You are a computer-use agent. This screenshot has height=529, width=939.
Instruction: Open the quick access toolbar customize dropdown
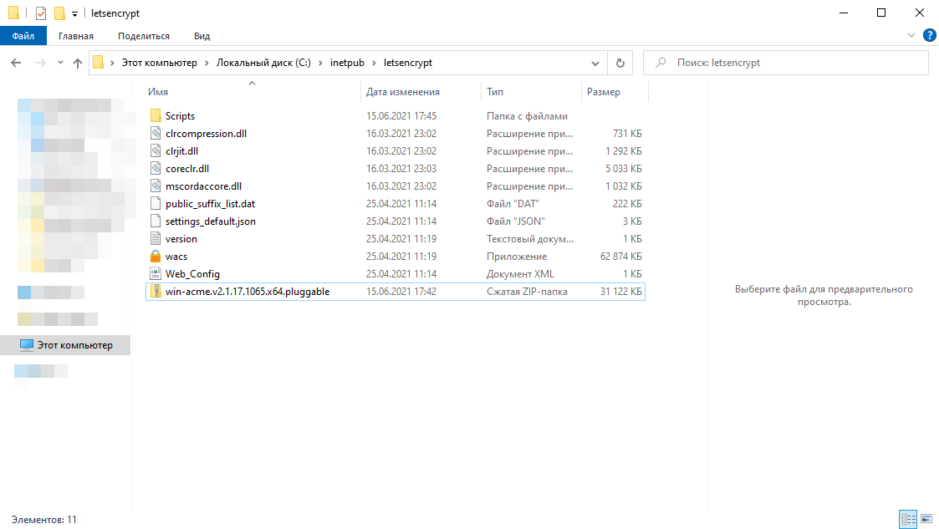pos(74,14)
